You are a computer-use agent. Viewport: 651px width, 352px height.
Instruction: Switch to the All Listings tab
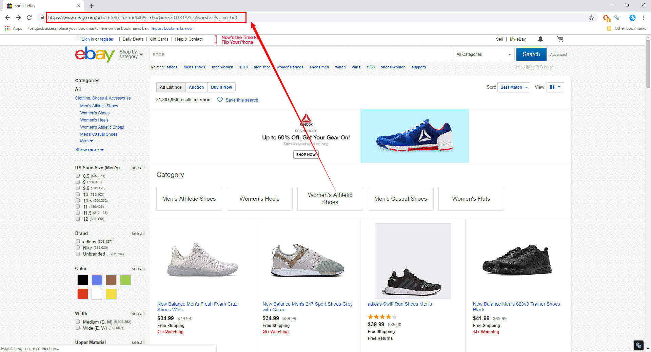[171, 87]
